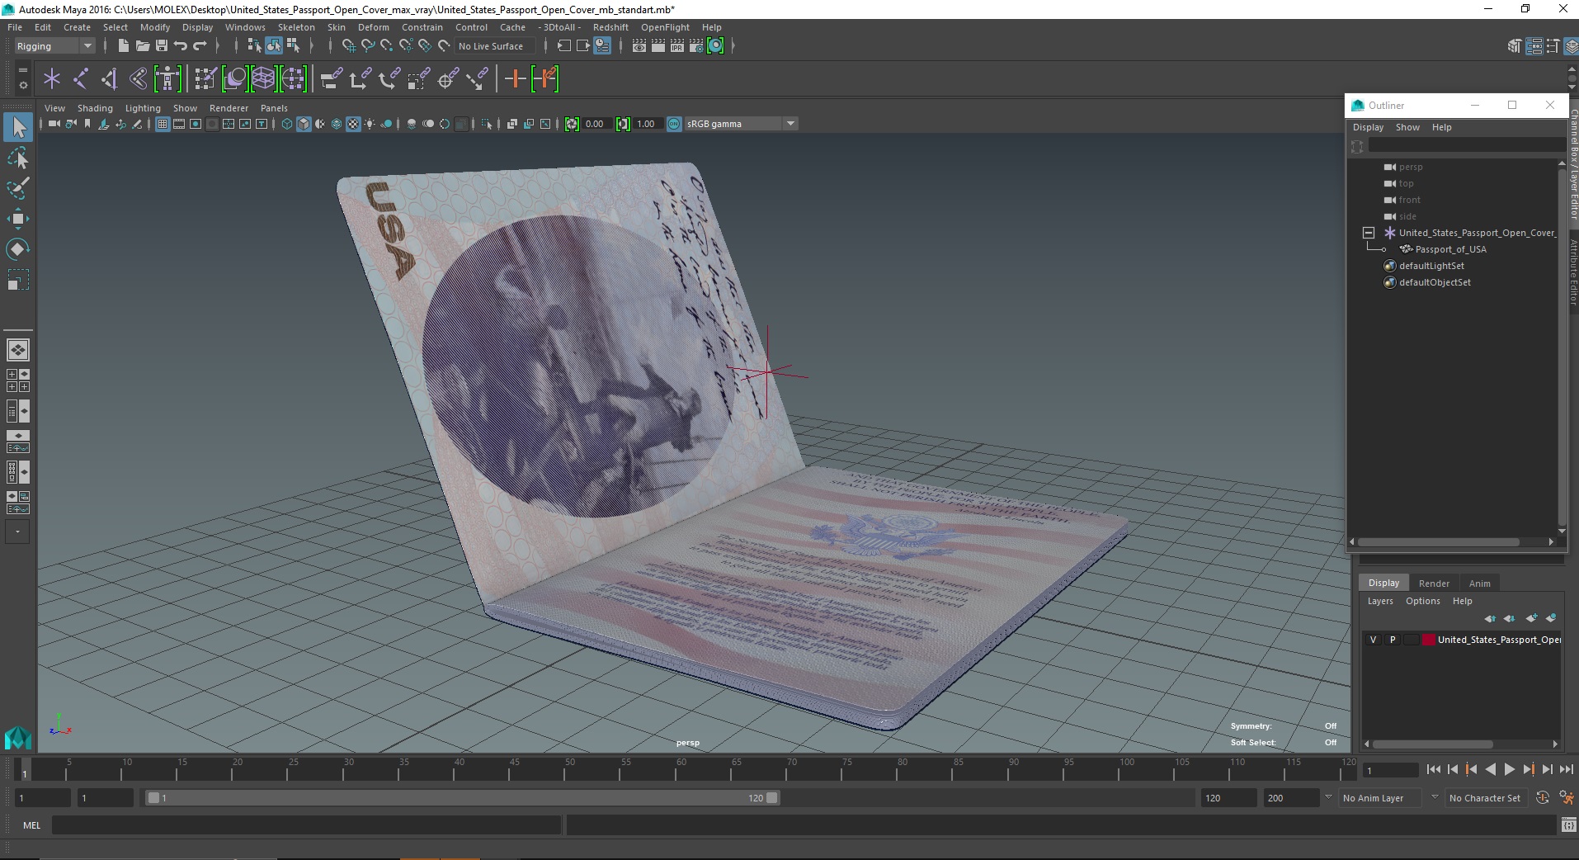Viewport: 1579px width, 860px height.
Task: Open the Deform menu
Action: (x=373, y=27)
